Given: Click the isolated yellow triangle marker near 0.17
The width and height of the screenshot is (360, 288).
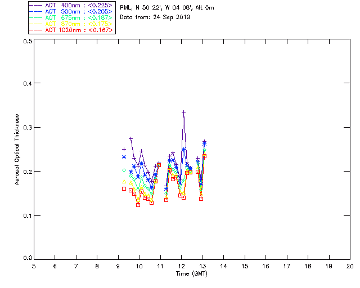Looking at the screenshot, I should pos(124,182).
